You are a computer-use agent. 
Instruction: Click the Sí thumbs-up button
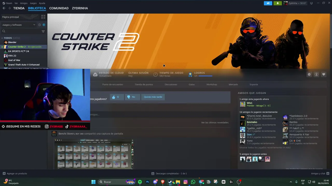[x=117, y=97]
